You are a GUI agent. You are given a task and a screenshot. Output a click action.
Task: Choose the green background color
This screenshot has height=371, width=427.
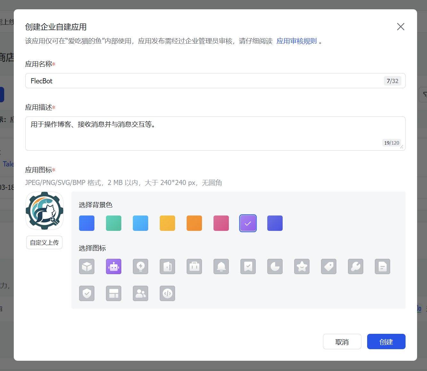click(x=114, y=223)
